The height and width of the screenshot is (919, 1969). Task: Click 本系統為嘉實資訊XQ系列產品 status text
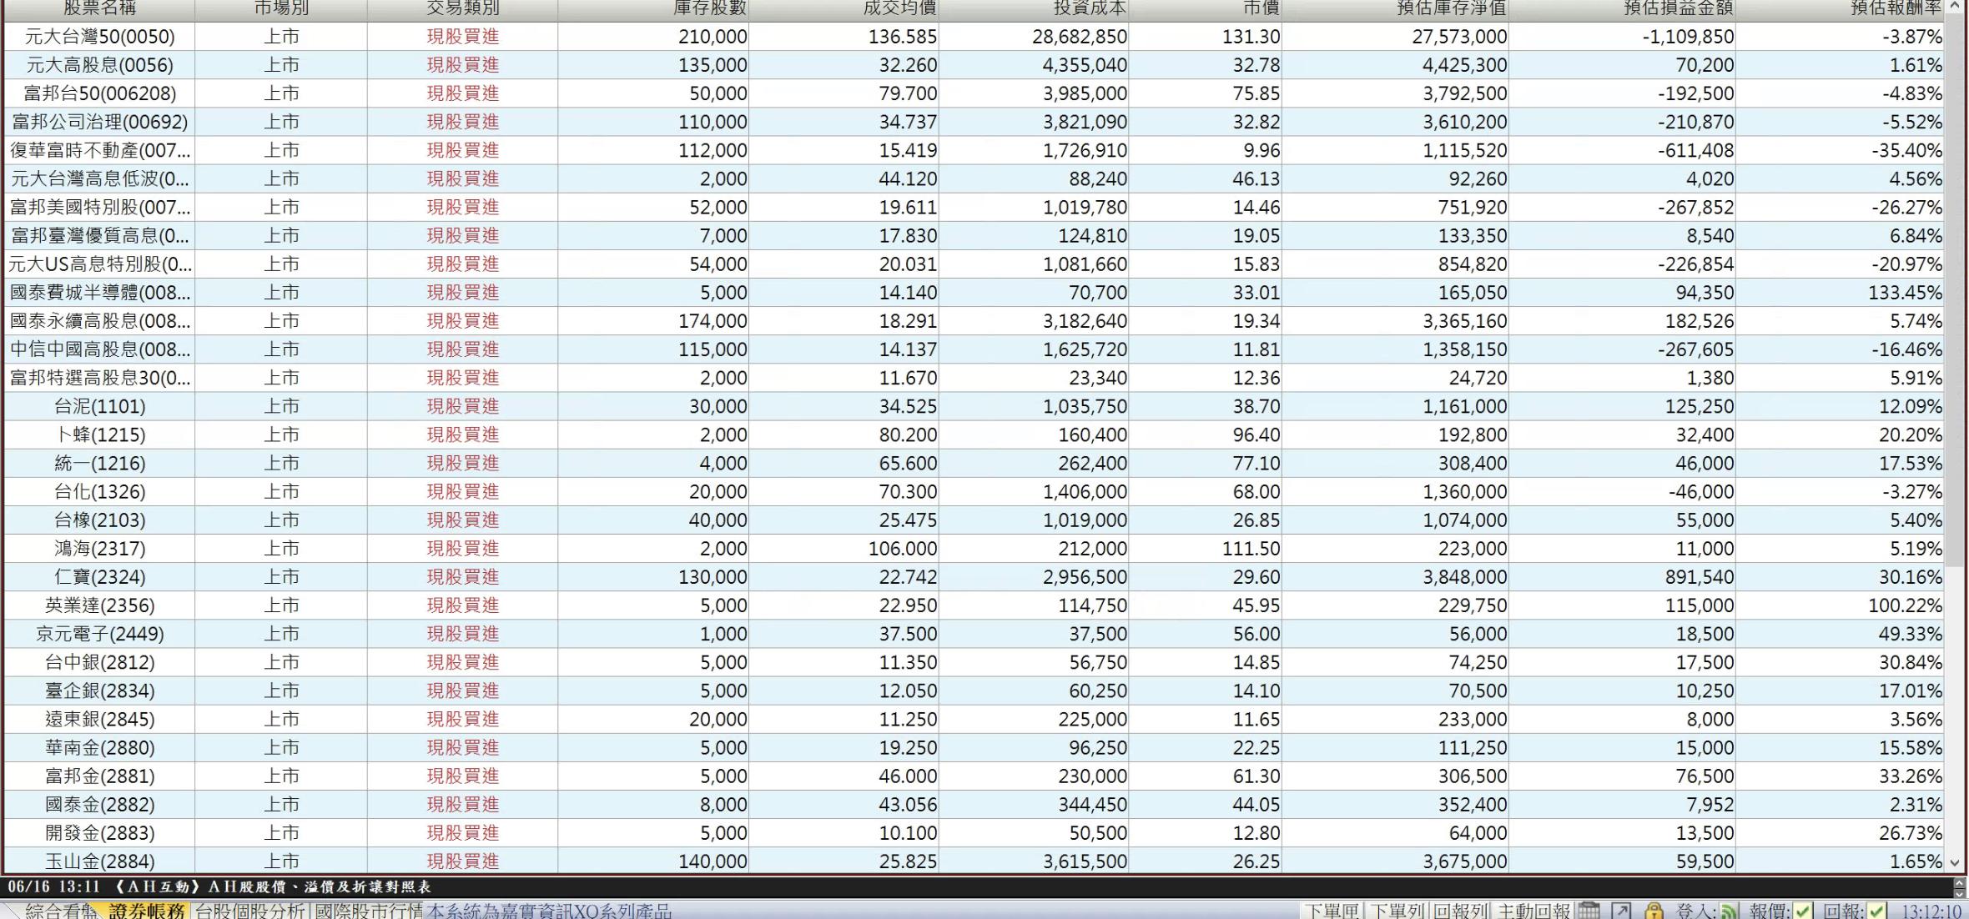click(x=550, y=911)
